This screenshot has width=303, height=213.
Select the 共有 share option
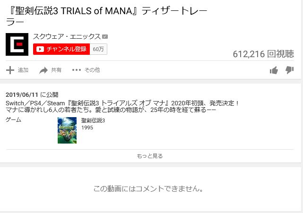point(51,70)
